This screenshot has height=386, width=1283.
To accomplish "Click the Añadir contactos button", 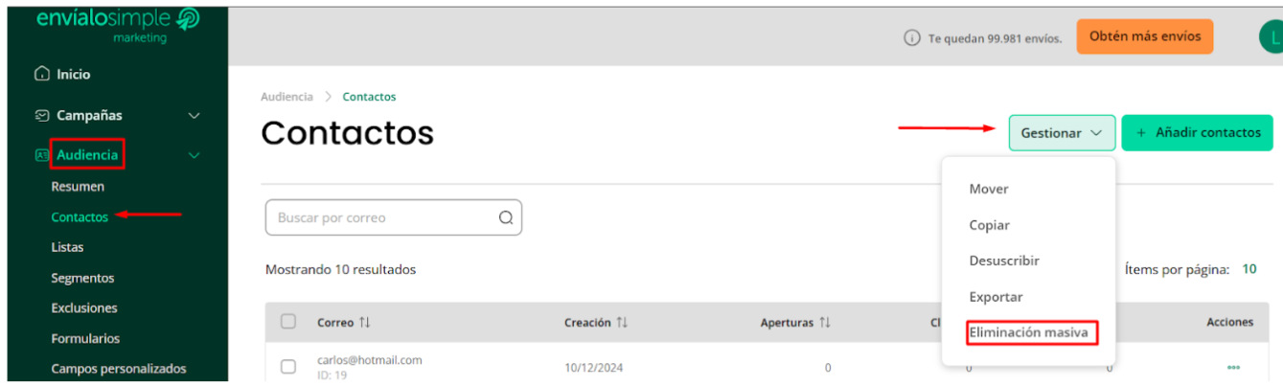I will click(x=1197, y=133).
